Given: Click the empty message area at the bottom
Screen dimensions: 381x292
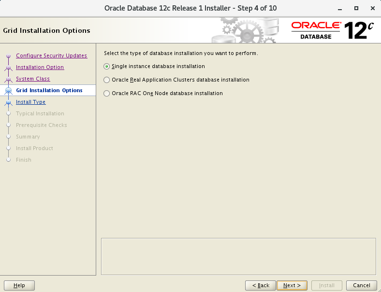Looking at the screenshot, I should click(238, 256).
